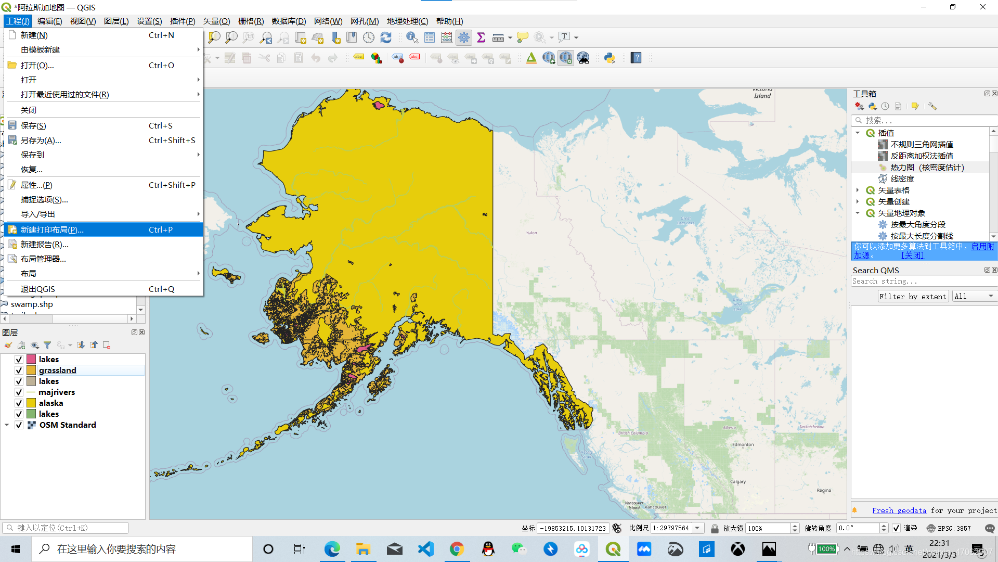The width and height of the screenshot is (998, 562).
Task: Click the 启用附加源 link
Action: tap(982, 247)
